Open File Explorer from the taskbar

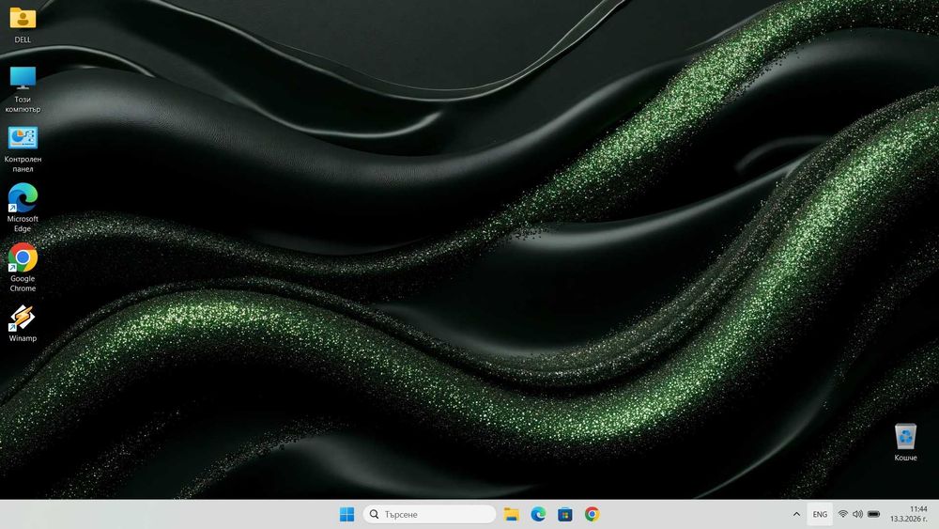tap(511, 514)
